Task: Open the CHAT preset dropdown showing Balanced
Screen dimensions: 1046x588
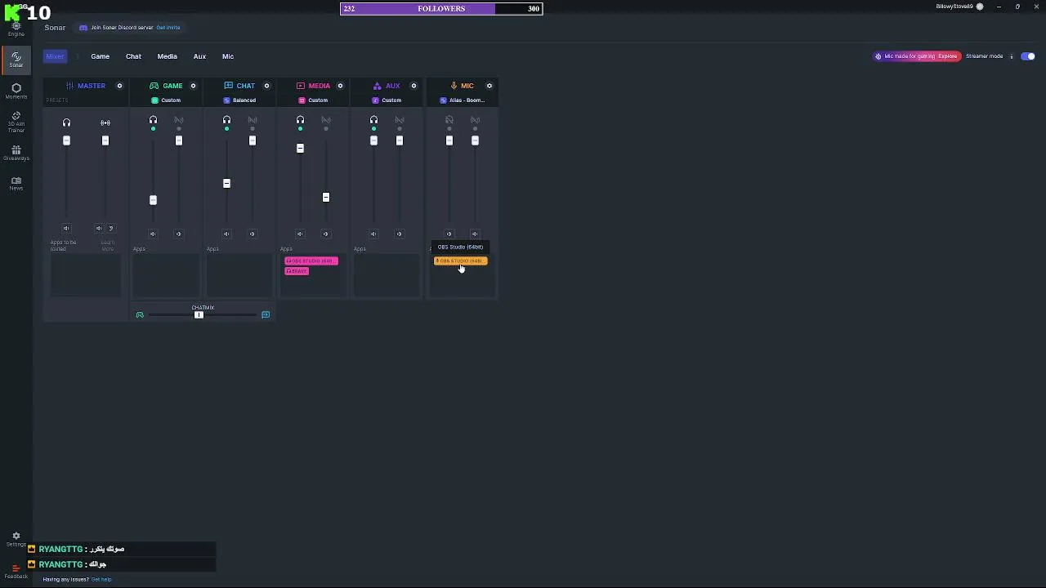Action: [239, 100]
